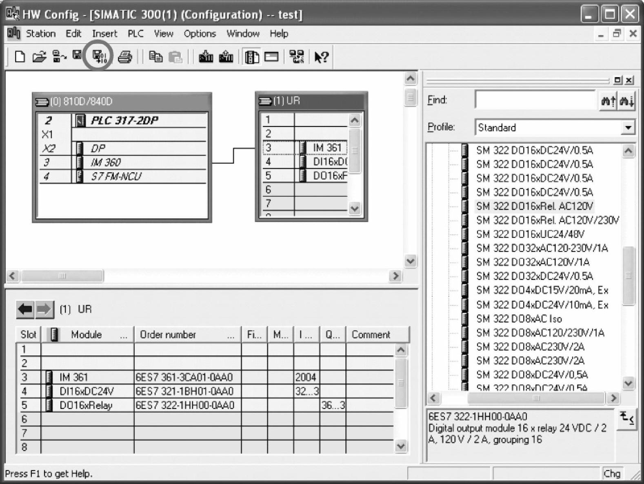Click the back arrow in the rack navigation
644x484 pixels.
[x=25, y=309]
